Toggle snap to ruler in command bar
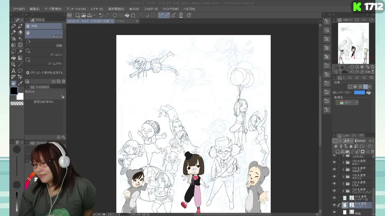This screenshot has height=216, width=385. [x=161, y=15]
